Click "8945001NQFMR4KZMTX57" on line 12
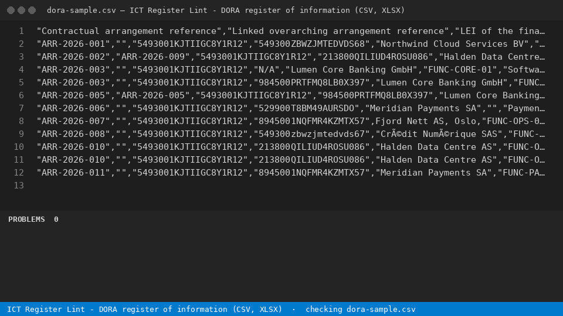This screenshot has width=563, height=316. pyautogui.click(x=311, y=173)
